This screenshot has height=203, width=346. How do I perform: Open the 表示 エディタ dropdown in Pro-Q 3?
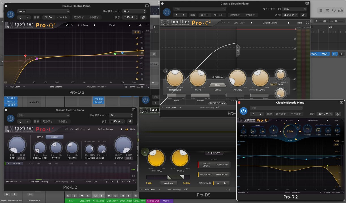point(130,17)
